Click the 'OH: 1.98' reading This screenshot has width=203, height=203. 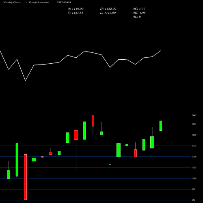(x=139, y=13)
